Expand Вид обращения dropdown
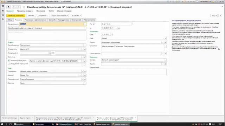 pos(85,45)
